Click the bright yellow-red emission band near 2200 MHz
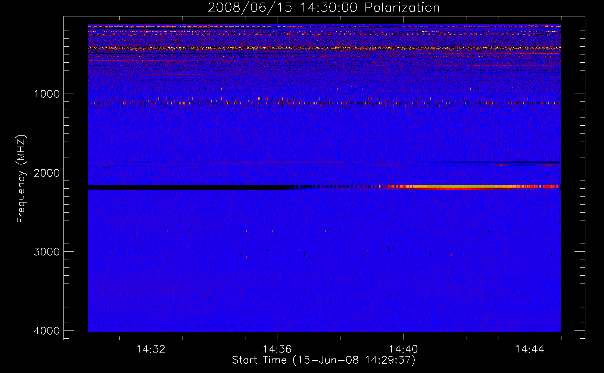 (x=472, y=187)
